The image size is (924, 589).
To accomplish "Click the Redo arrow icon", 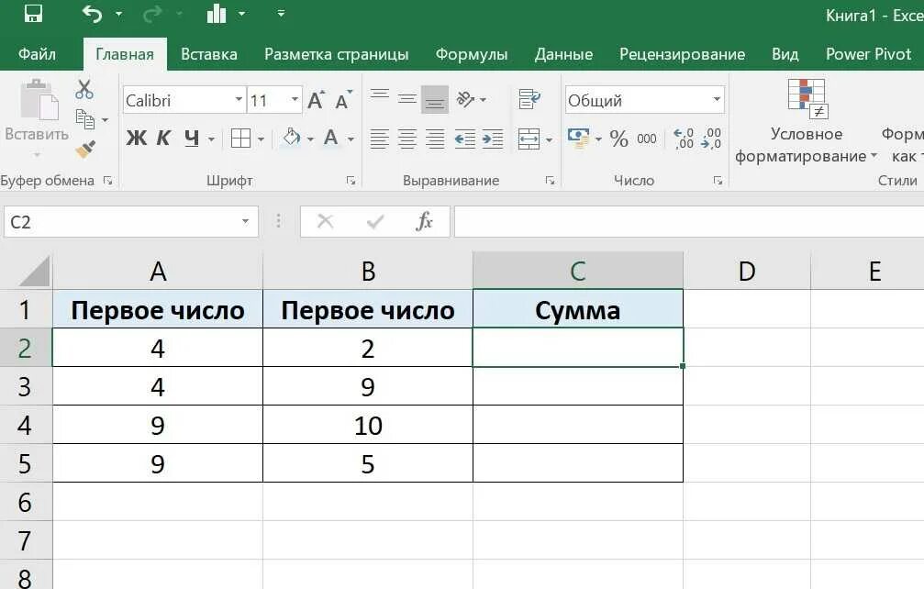I will (152, 13).
